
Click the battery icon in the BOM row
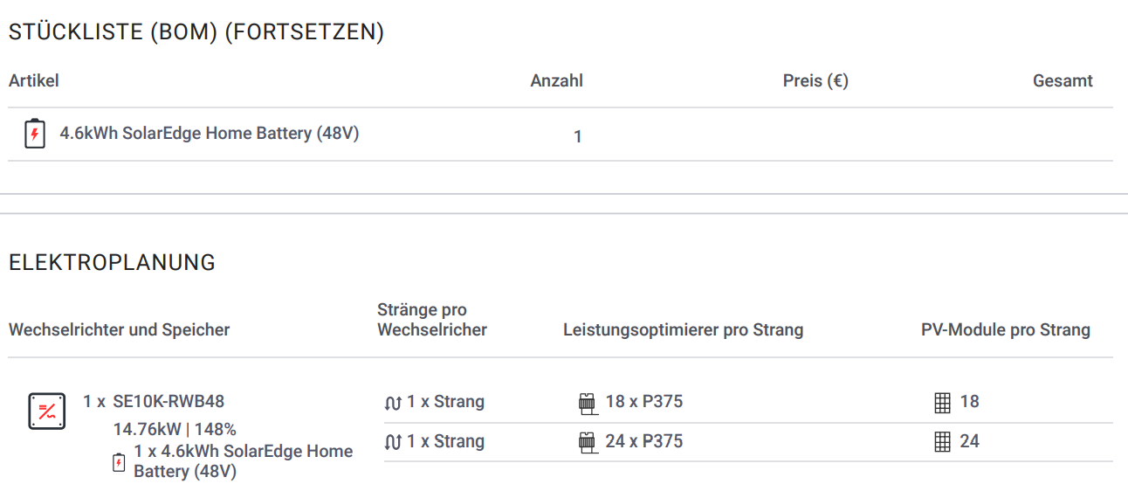click(34, 134)
